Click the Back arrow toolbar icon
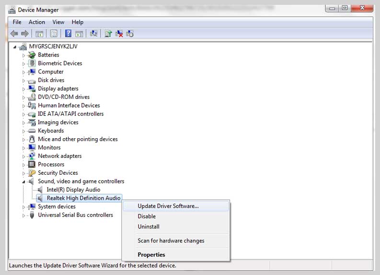The width and height of the screenshot is (380, 275). pyautogui.click(x=14, y=33)
